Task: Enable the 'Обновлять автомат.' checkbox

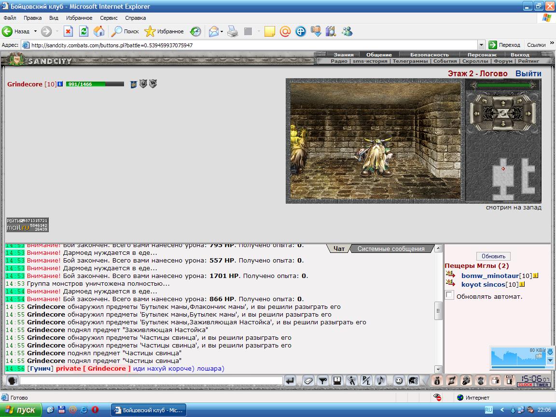Action: (449, 295)
